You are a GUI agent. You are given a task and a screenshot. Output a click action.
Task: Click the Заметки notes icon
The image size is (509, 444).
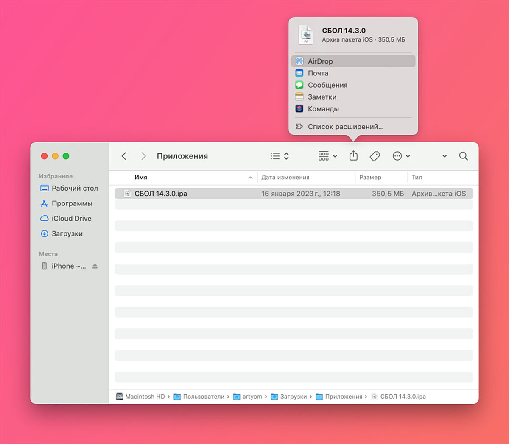[x=299, y=97]
